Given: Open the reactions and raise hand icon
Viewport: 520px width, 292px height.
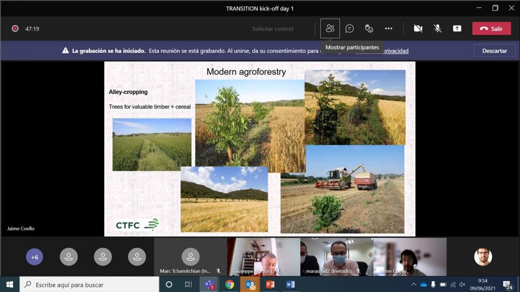Looking at the screenshot, I should pyautogui.click(x=369, y=29).
